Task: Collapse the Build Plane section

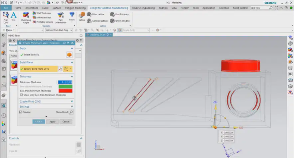Action: (x=72, y=62)
